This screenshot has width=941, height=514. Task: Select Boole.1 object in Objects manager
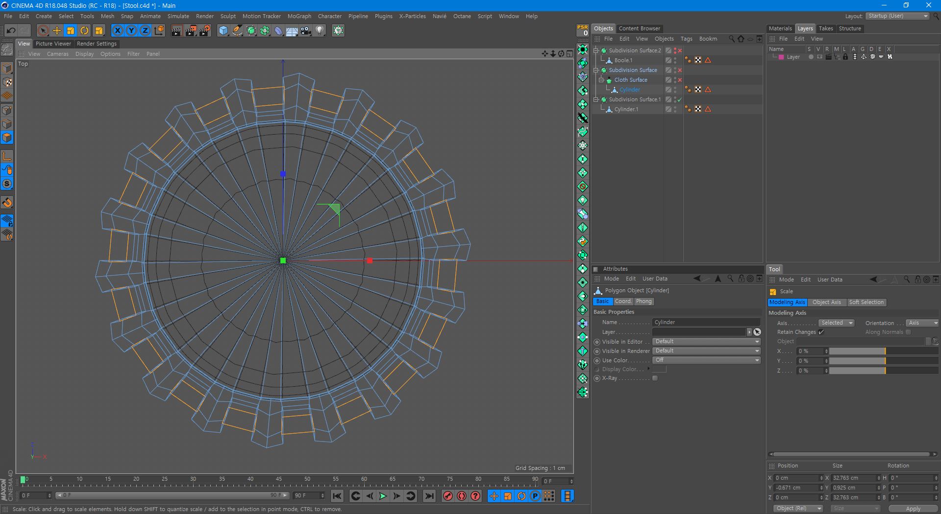pos(623,60)
